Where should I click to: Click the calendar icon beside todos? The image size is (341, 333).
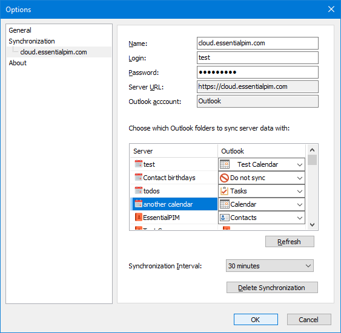coord(139,190)
